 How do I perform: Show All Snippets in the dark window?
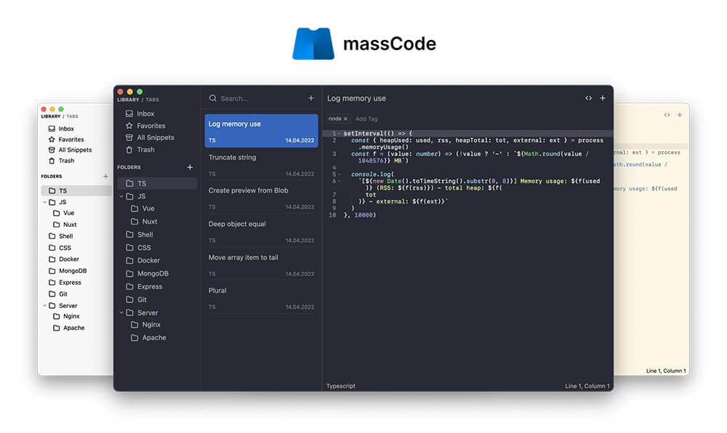(150, 137)
